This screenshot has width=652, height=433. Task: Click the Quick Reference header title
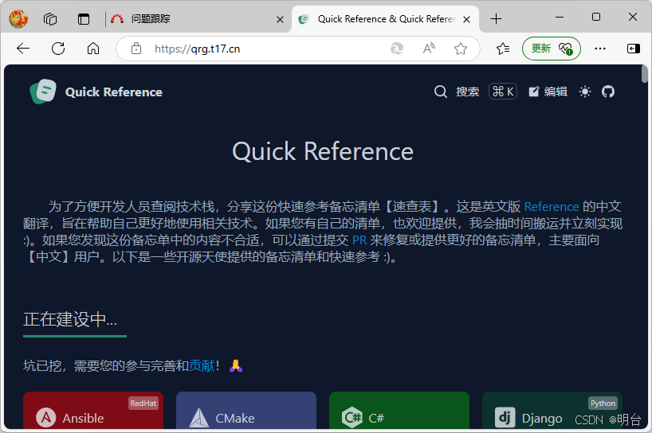[113, 92]
